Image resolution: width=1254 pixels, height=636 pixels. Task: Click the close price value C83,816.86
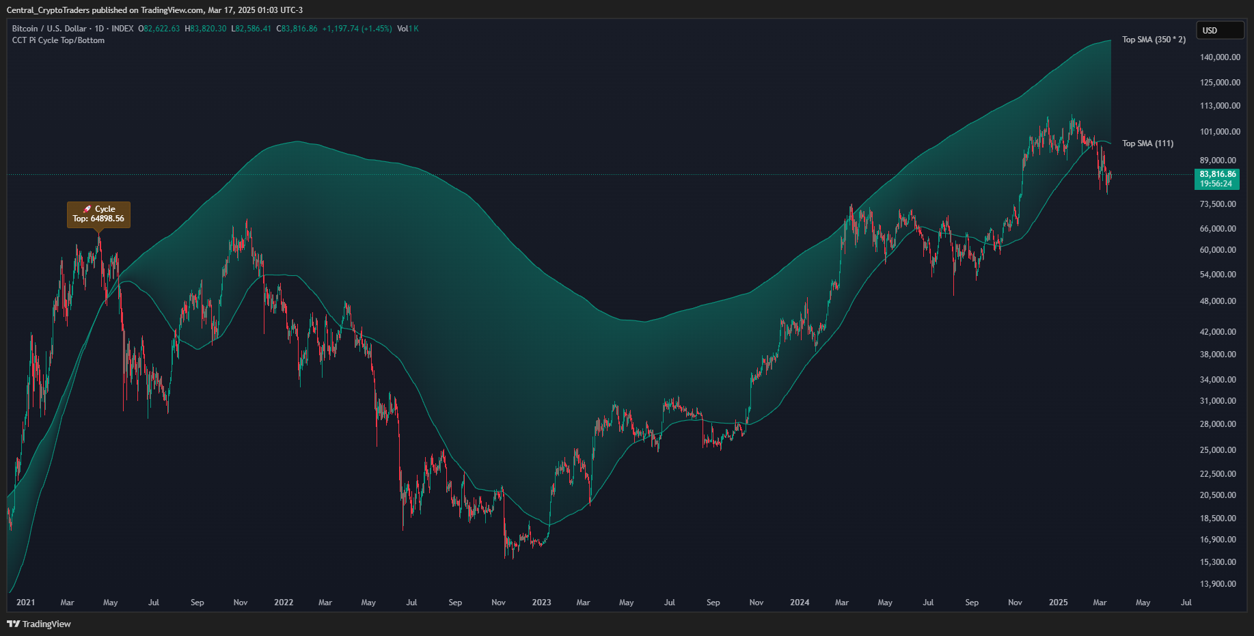[297, 29]
